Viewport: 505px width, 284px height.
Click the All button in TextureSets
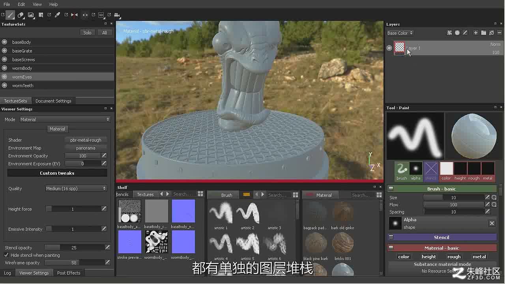pos(105,33)
